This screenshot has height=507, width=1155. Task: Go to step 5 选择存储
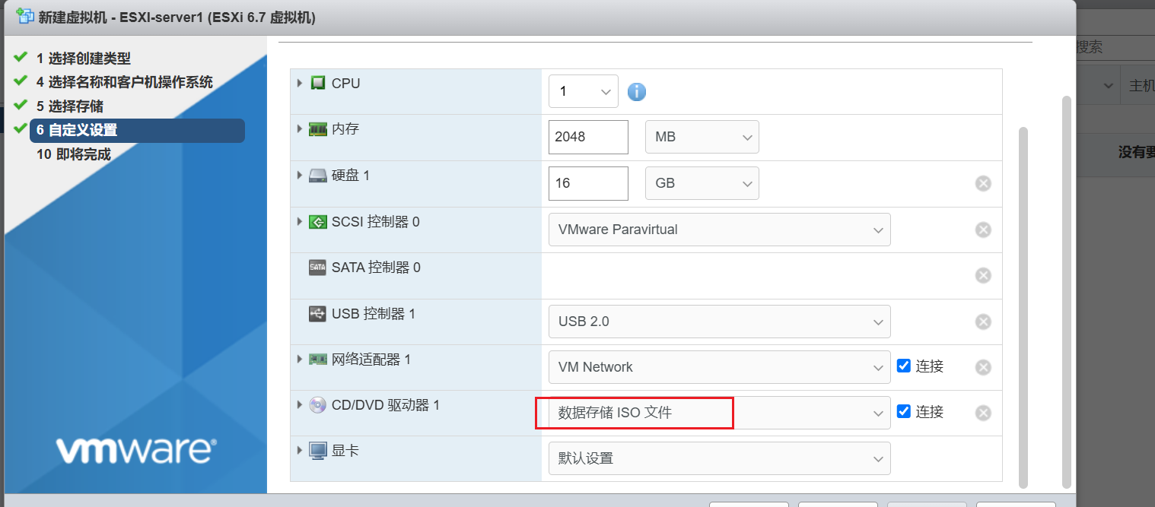pyautogui.click(x=70, y=106)
